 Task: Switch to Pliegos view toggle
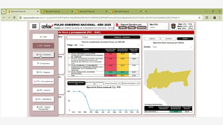(x=85, y=37)
